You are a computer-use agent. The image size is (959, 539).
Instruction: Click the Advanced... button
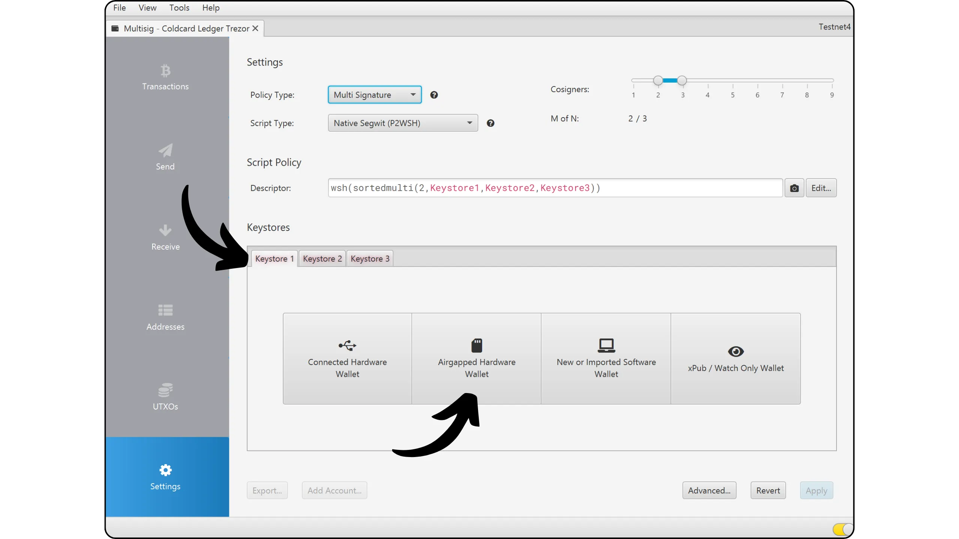point(709,490)
